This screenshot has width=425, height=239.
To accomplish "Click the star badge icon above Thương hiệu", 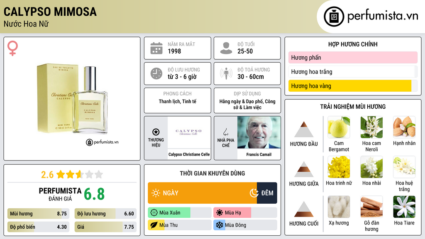I will point(156,132).
